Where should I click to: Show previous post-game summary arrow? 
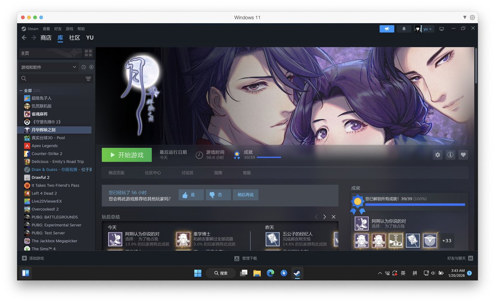pos(316,217)
